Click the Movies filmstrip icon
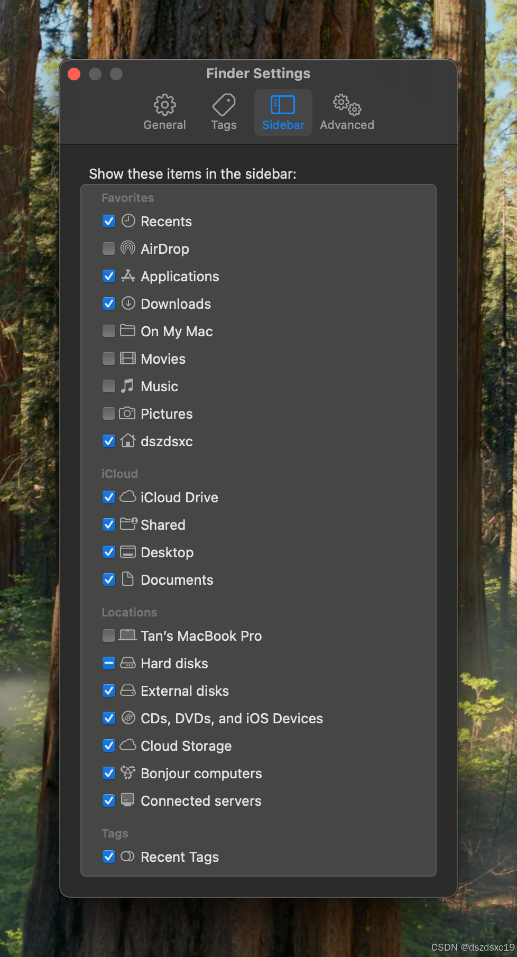 [x=127, y=358]
